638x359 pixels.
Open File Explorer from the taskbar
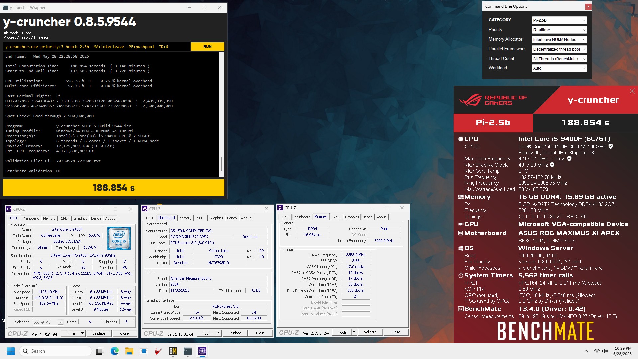click(x=129, y=351)
